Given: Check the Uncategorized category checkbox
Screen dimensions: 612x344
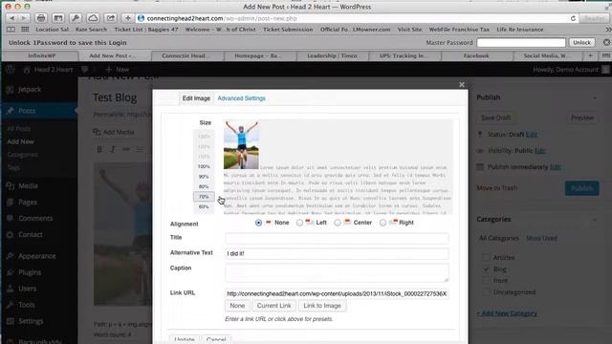Looking at the screenshot, I should click(486, 292).
